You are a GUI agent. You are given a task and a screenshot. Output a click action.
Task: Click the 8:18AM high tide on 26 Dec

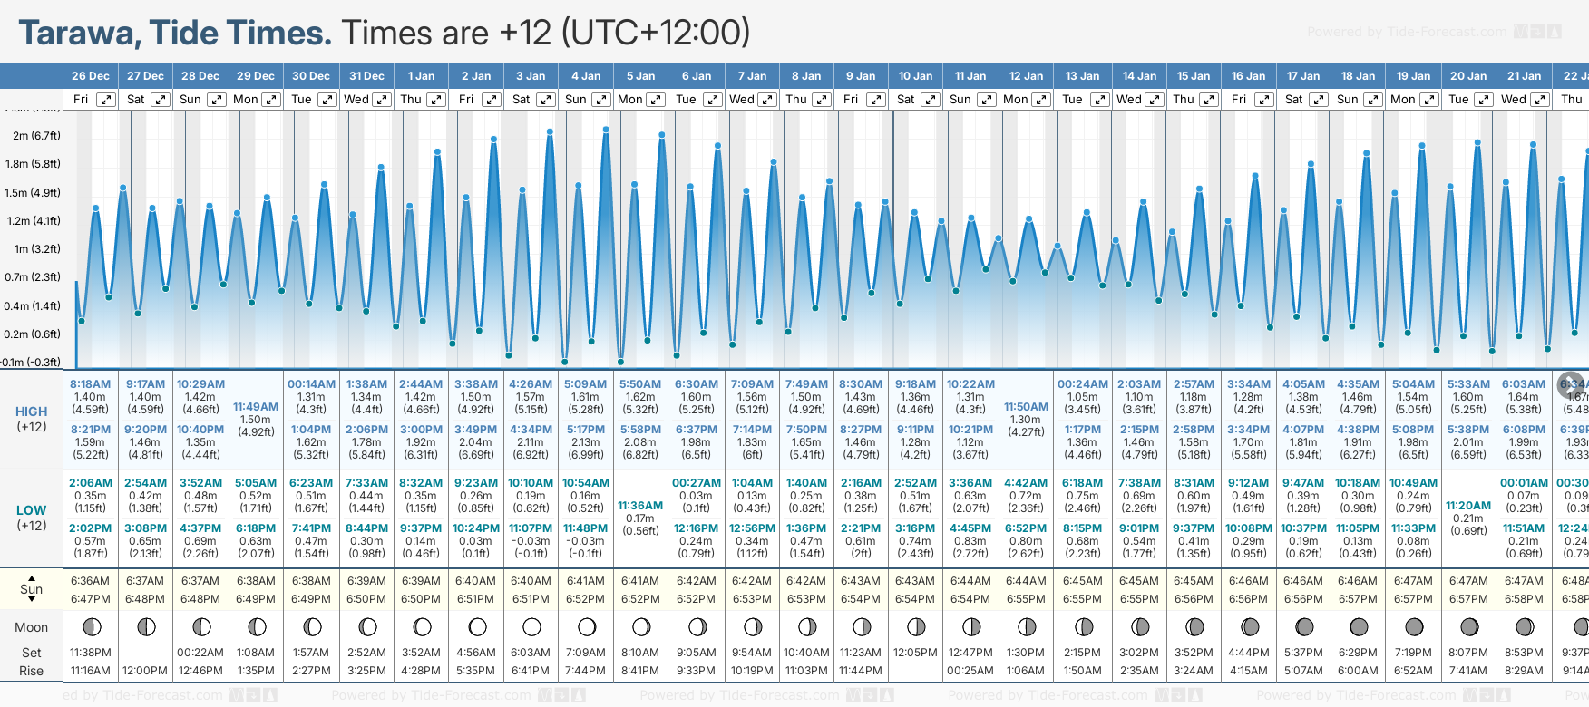(x=90, y=384)
